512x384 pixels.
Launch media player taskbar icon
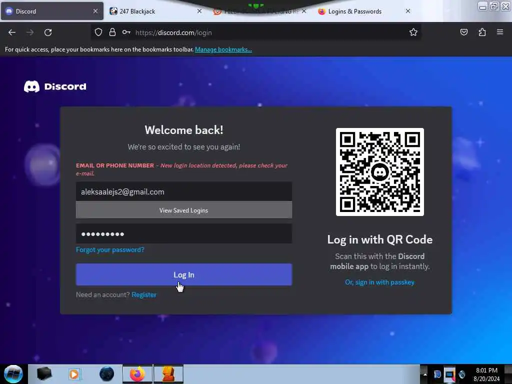(74, 374)
